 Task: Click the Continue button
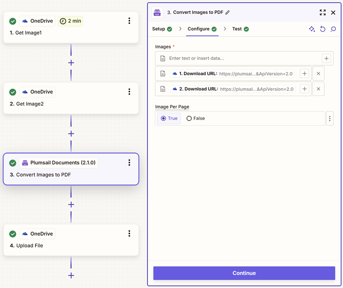[x=244, y=273]
